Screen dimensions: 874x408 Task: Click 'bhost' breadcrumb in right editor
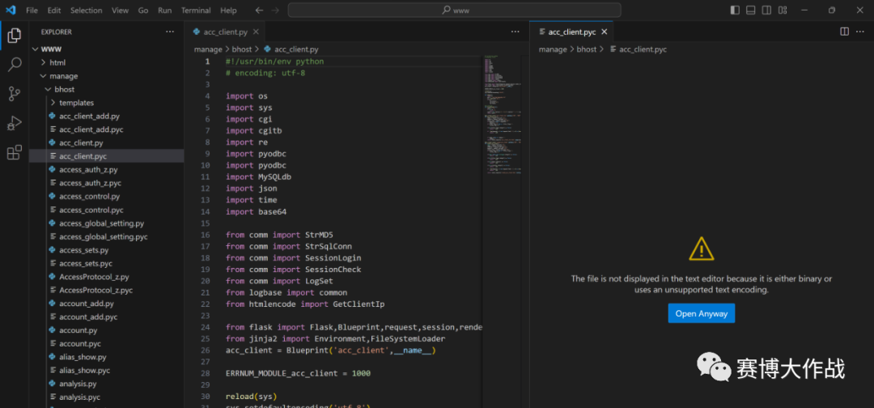(x=587, y=49)
